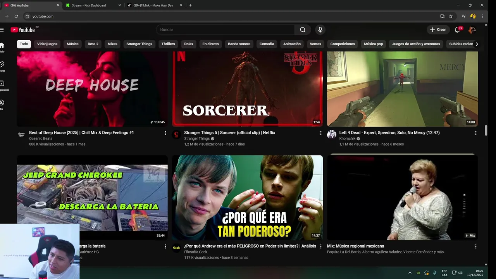This screenshot has width=496, height=279.
Task: Open the notifications bell
Action: click(457, 30)
